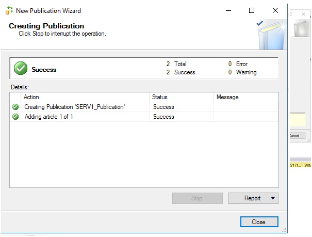Viewport: 312px width, 237px height.
Task: Click the green check beside Adding article
Action: click(15, 117)
